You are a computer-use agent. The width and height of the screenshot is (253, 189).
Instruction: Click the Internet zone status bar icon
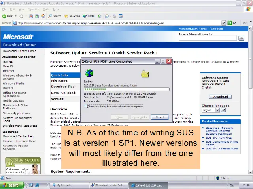pyautogui.click(x=218, y=178)
